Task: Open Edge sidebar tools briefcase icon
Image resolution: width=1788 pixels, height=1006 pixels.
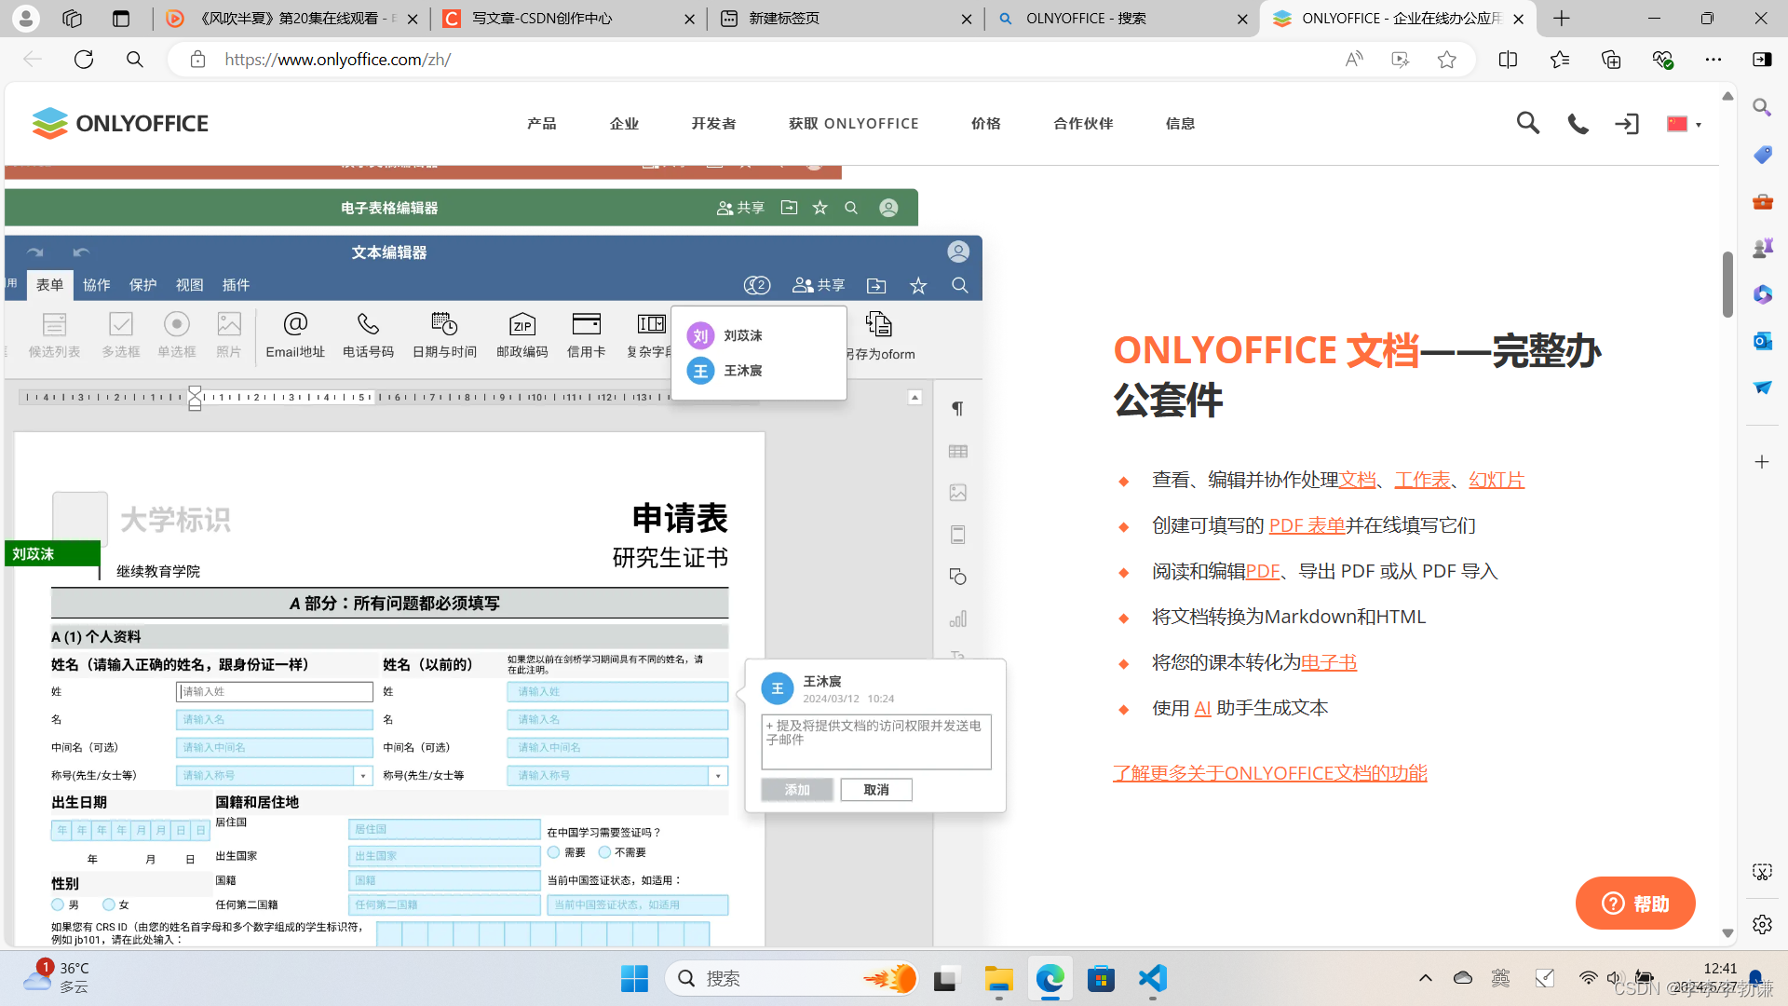Action: click(x=1762, y=201)
